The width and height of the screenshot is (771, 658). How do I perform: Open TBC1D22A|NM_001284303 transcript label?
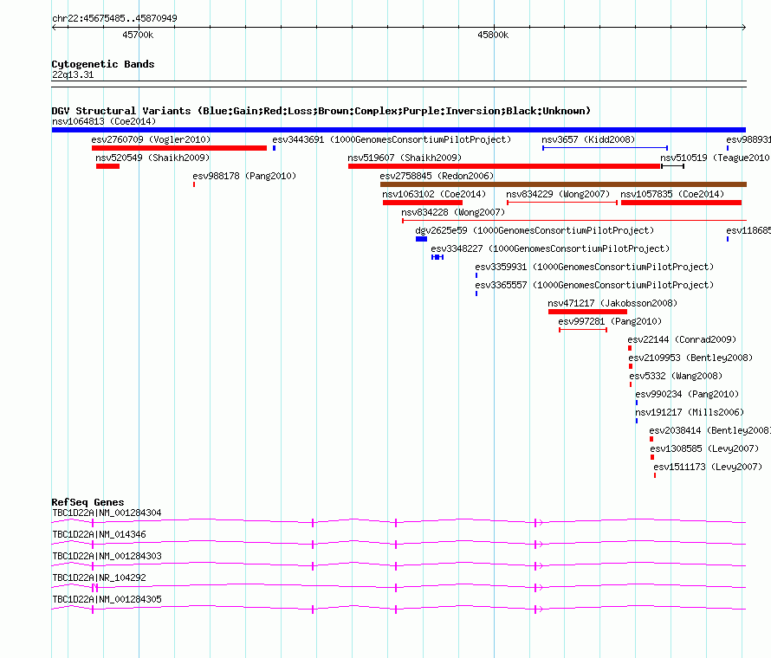coord(107,556)
